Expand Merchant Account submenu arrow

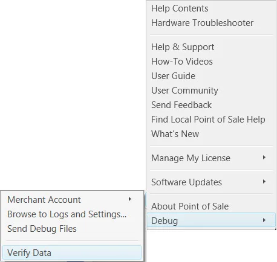130,199
